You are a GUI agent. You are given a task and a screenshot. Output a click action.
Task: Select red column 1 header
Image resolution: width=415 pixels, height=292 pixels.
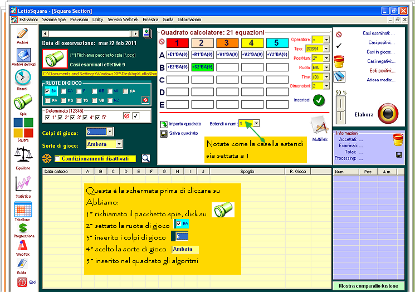(178, 43)
